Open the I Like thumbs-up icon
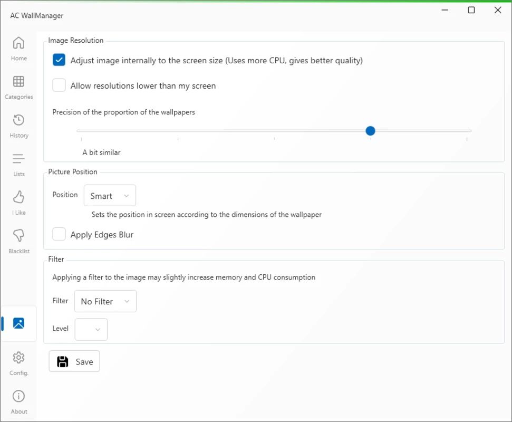The width and height of the screenshot is (512, 422). click(x=18, y=197)
